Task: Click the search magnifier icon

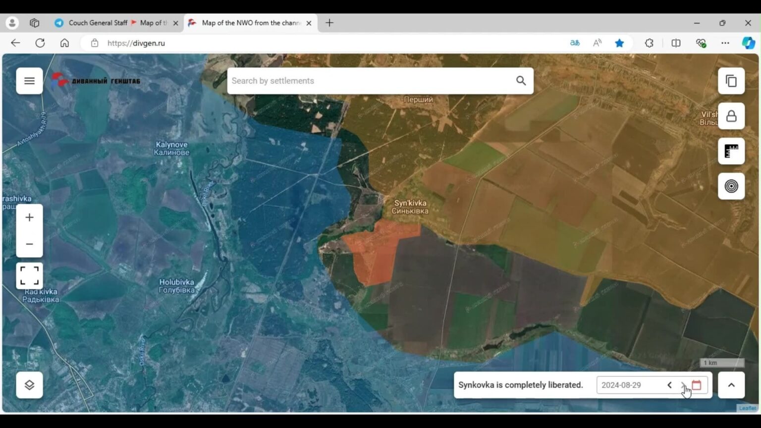Action: 521,81
